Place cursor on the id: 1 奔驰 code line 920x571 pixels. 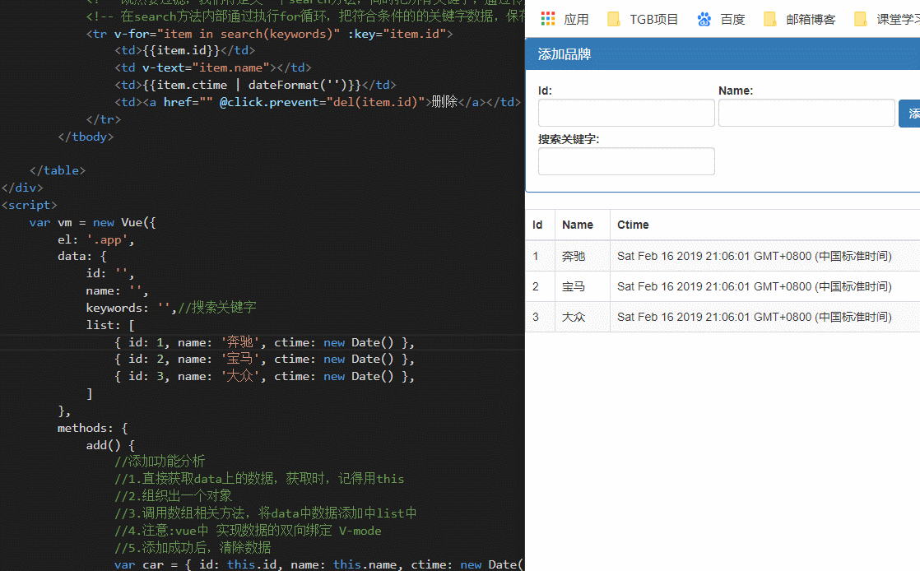(265, 342)
